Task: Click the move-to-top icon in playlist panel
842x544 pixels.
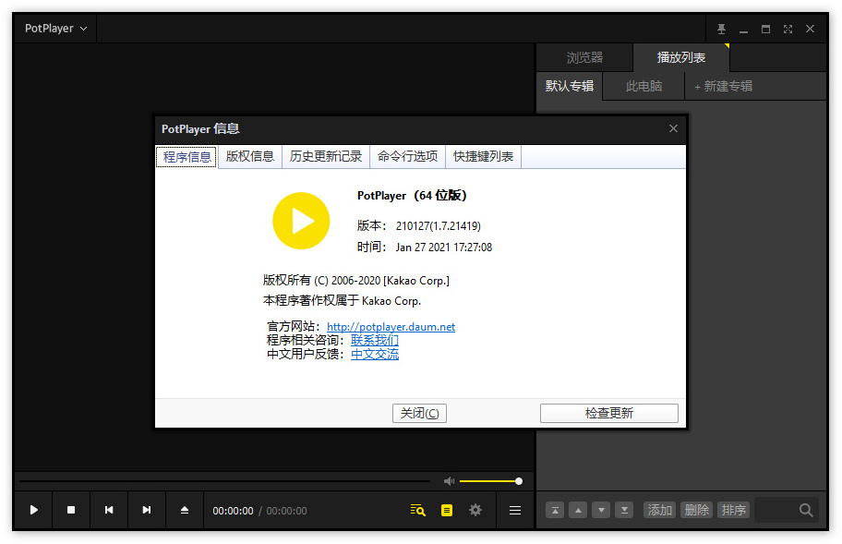Action: pos(555,509)
